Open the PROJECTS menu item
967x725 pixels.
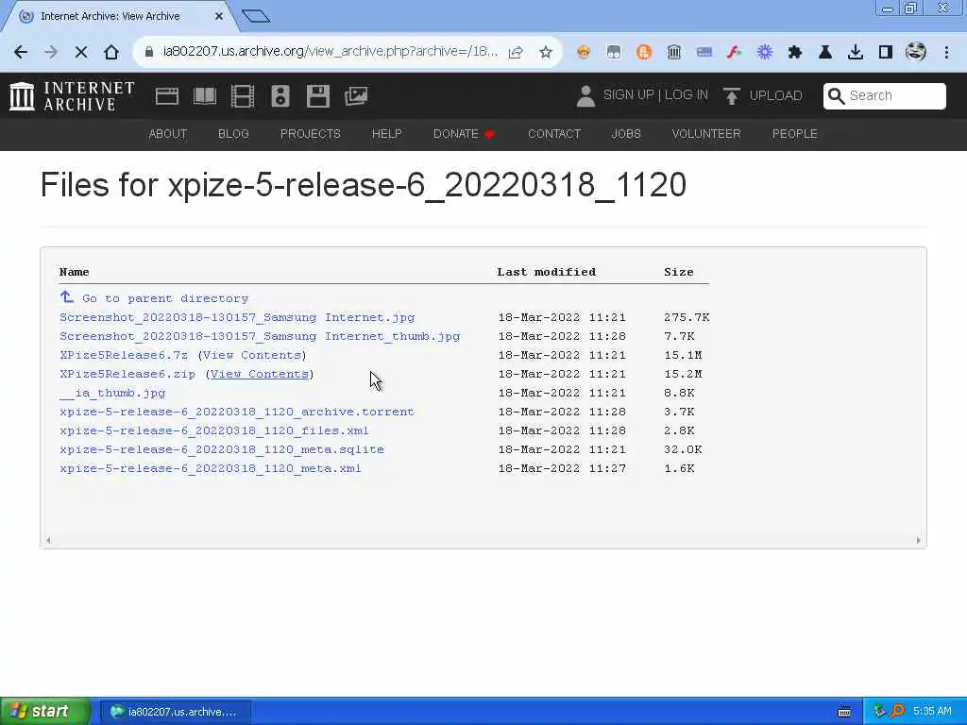(310, 134)
